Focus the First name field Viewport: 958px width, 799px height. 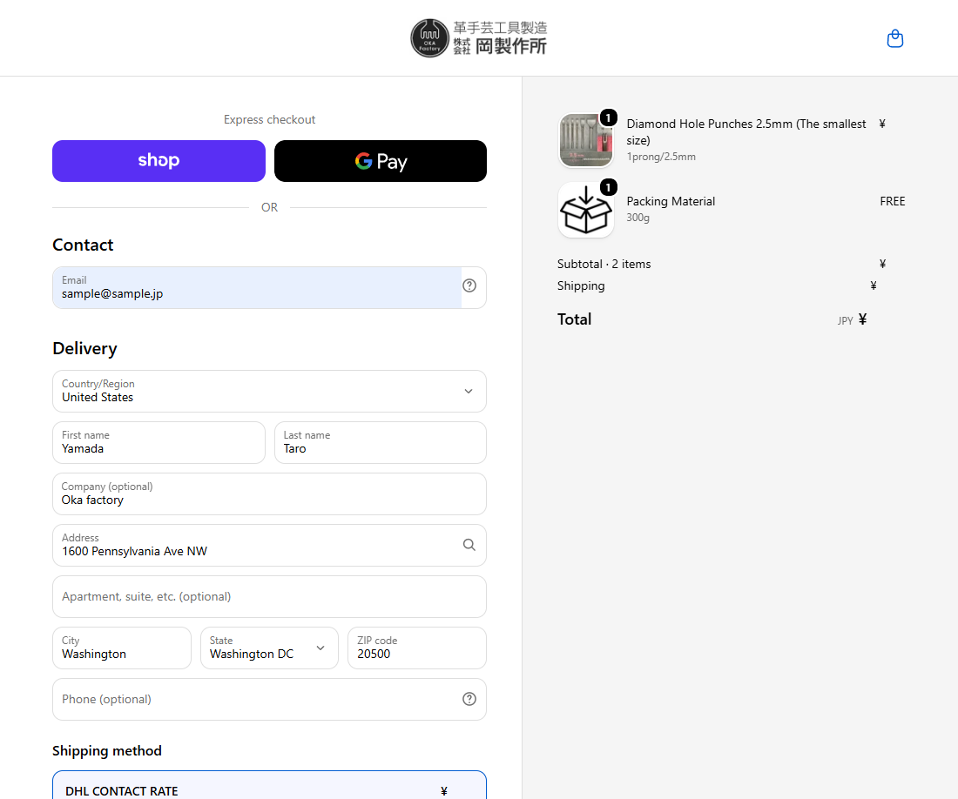159,442
